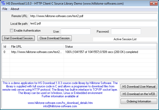
Task: Click Ordering Information button
Action: (139, 101)
